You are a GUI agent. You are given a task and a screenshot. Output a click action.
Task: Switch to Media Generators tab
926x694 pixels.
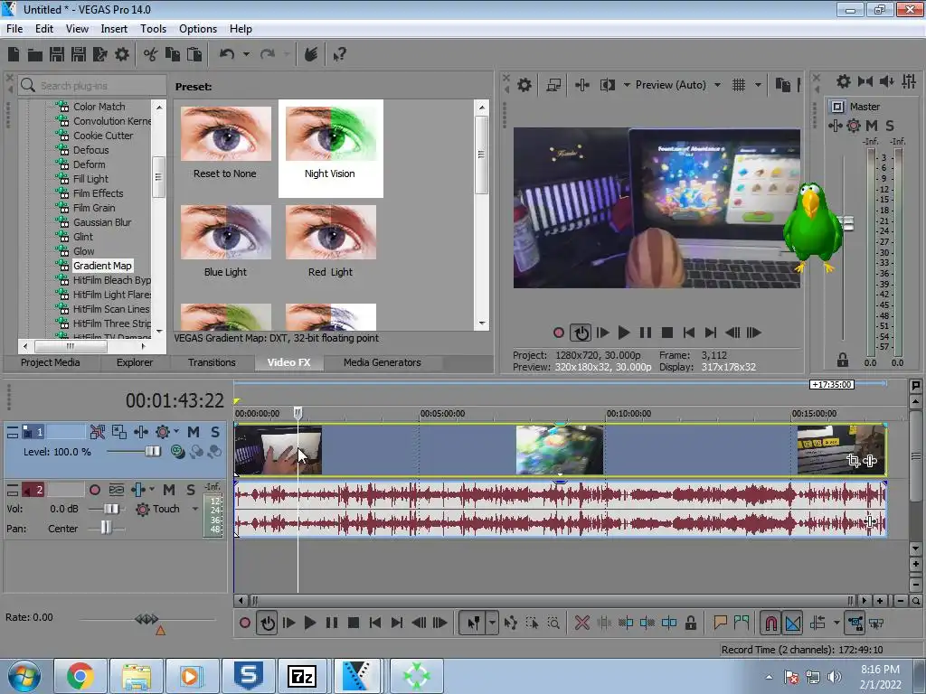(383, 362)
